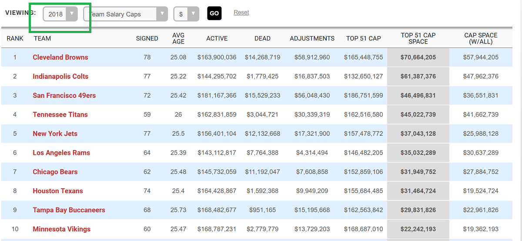The image size is (522, 241).
Task: Open the Indianapolis Colts team link
Action: click(x=60, y=77)
